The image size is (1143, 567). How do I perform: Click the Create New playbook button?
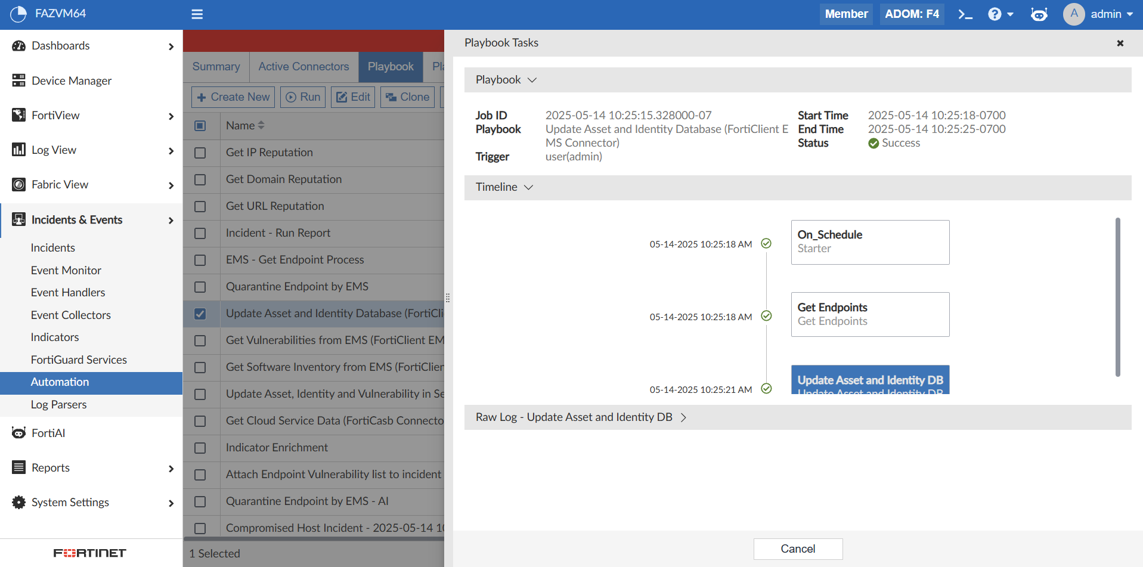click(x=233, y=97)
